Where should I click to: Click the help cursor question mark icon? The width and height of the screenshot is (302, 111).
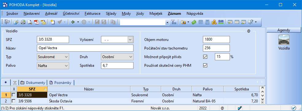click(250, 22)
